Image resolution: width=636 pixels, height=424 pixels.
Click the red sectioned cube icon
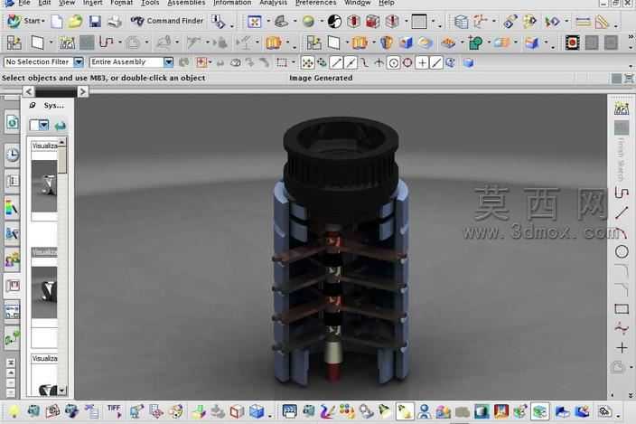click(372, 22)
